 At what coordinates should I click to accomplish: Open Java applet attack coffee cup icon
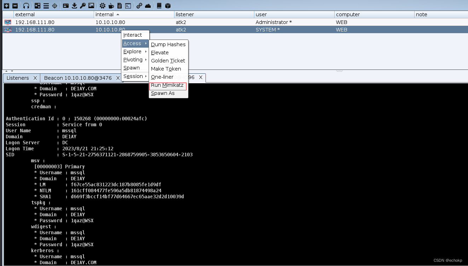(111, 6)
